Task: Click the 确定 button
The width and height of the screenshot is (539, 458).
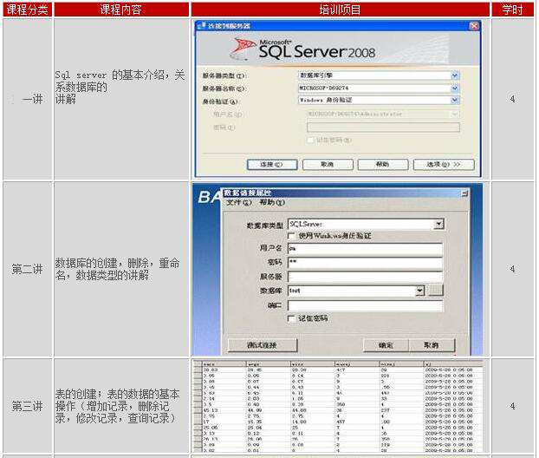Action: point(386,345)
